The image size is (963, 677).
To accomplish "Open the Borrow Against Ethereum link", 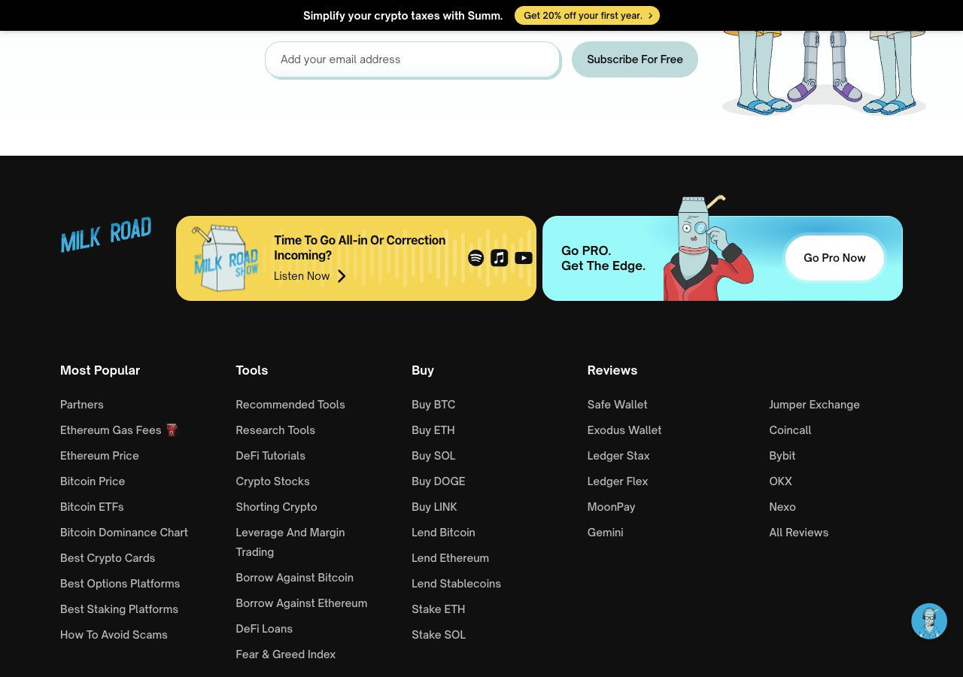I will click(x=302, y=603).
